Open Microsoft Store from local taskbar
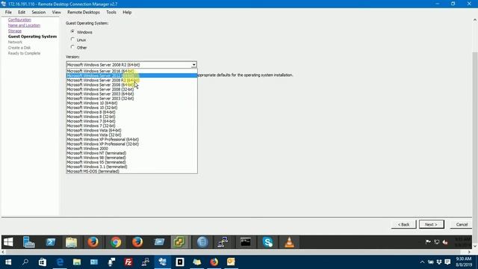 click(43, 262)
